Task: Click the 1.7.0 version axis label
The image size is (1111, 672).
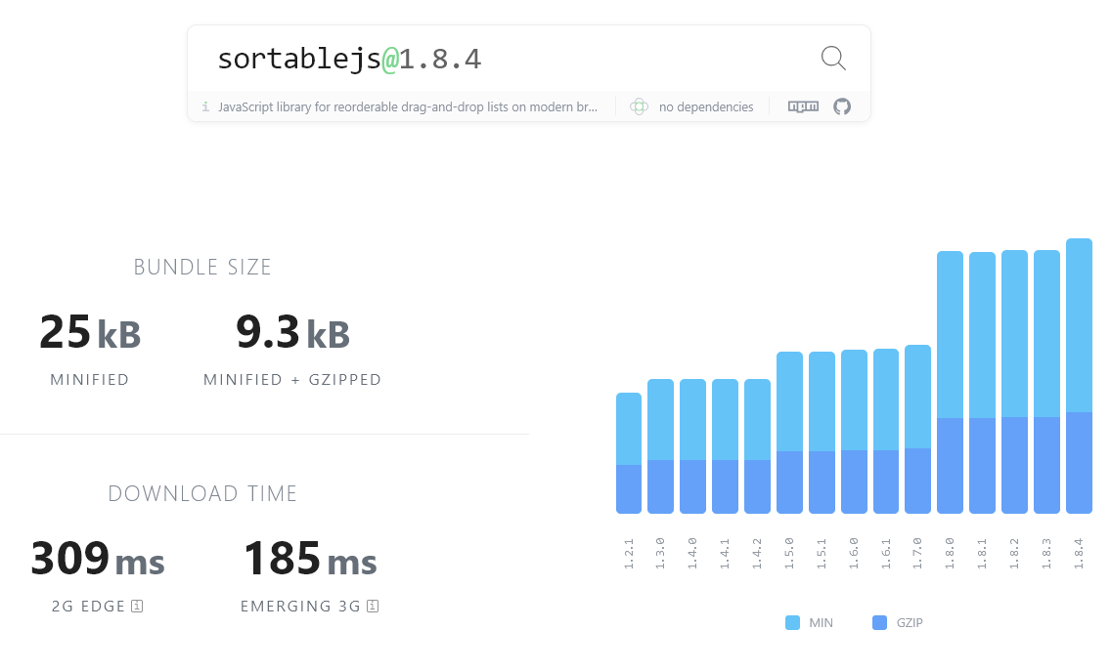Action: click(x=917, y=553)
